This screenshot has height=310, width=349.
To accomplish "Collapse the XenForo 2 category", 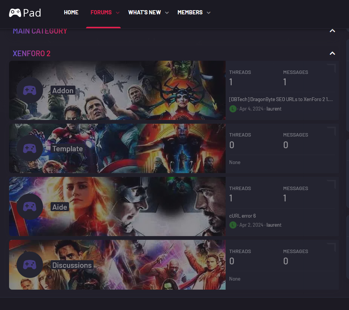I will (332, 54).
